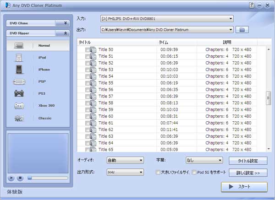The image size is (275, 200).
Task: Click the Title 52 file icon
Action: point(93,63)
